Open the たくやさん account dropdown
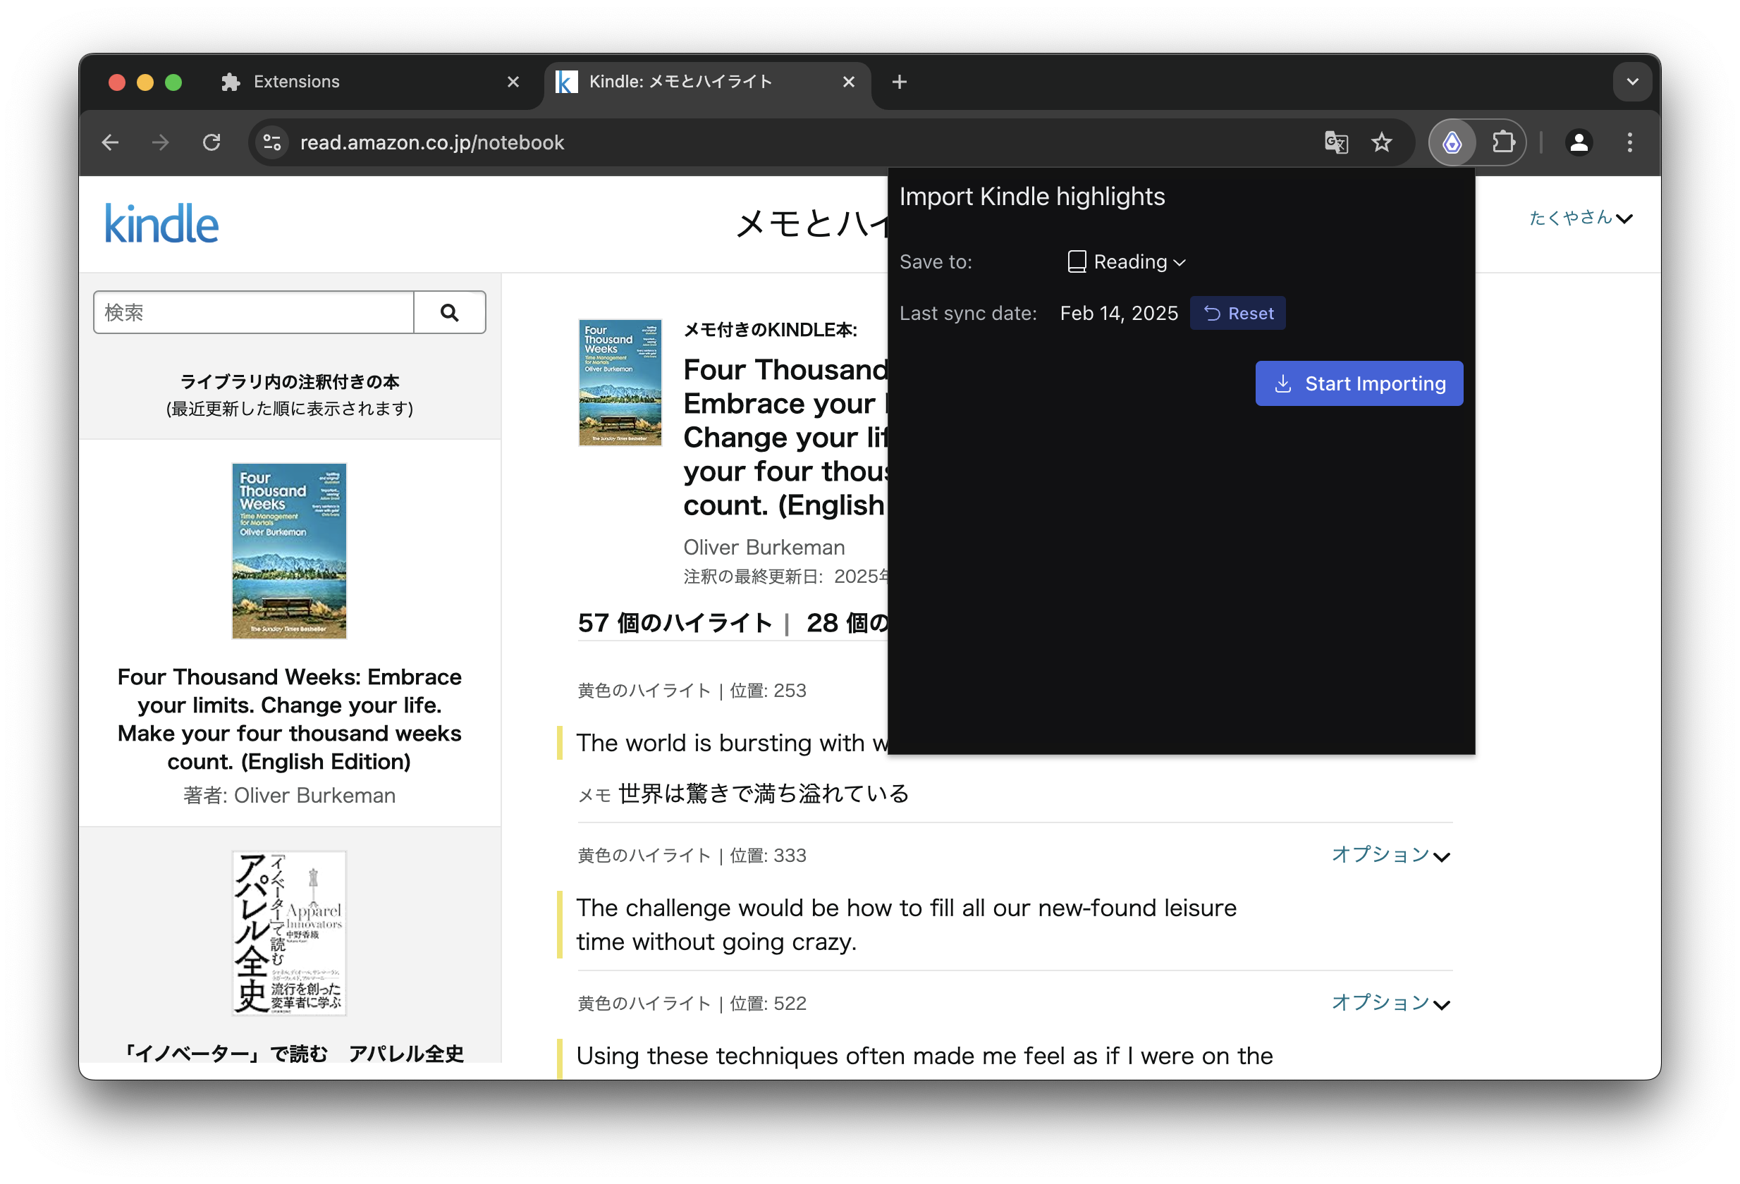The height and width of the screenshot is (1184, 1740). pyautogui.click(x=1580, y=218)
